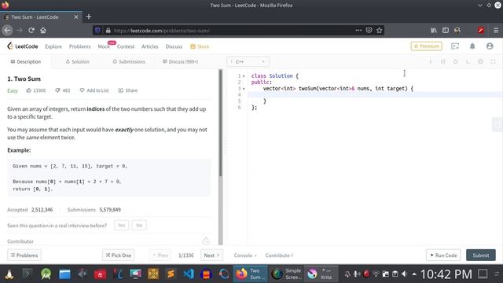
Task: Open Problems in top navigation
Action: pos(79,46)
